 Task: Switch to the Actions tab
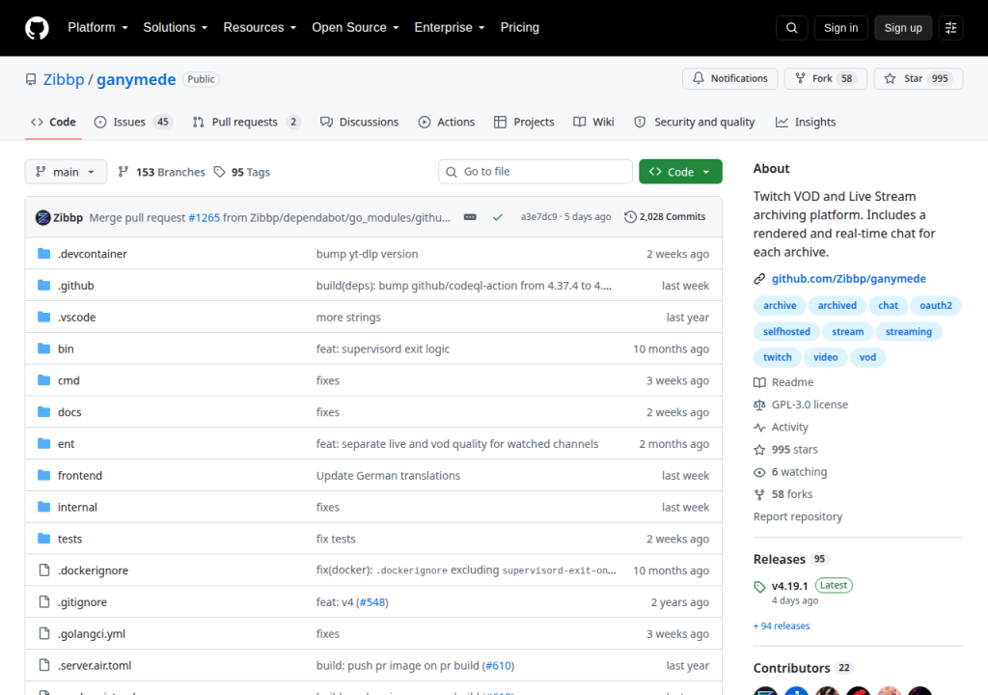(446, 123)
